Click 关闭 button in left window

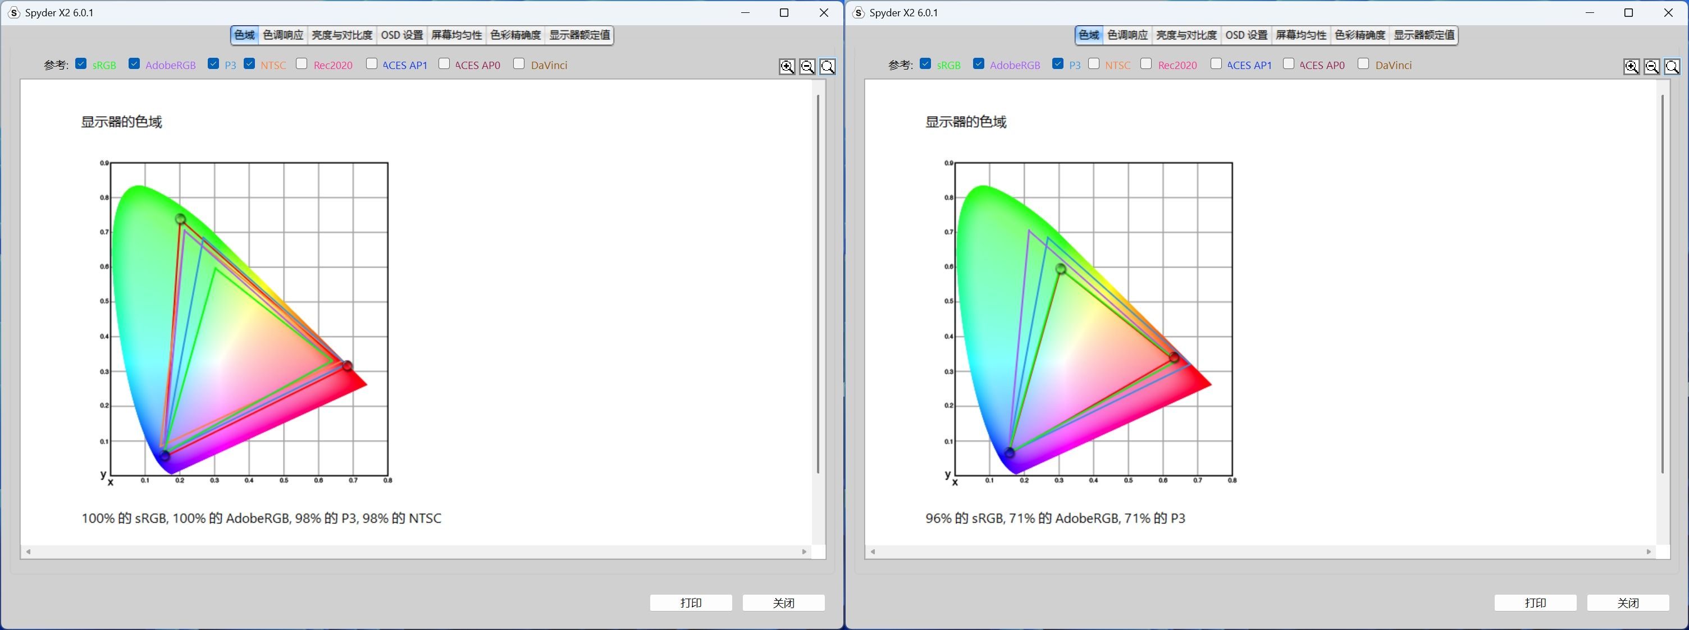783,603
